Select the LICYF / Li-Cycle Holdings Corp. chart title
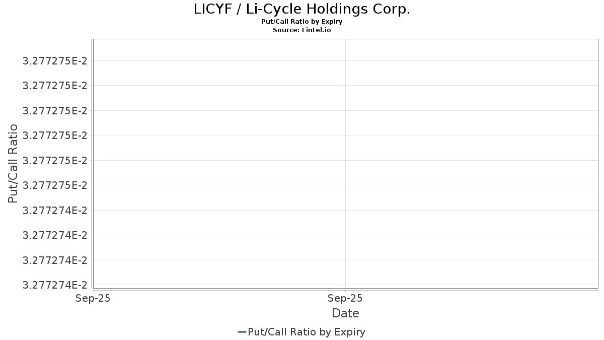Screen dimensions: 604x340 click(x=302, y=10)
